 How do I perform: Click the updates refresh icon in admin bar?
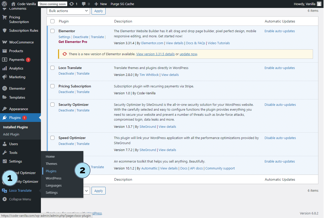pyautogui.click(x=72, y=4)
